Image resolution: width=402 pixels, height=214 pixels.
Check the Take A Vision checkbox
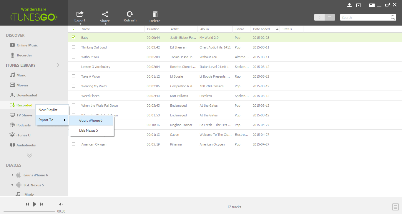tap(74, 76)
